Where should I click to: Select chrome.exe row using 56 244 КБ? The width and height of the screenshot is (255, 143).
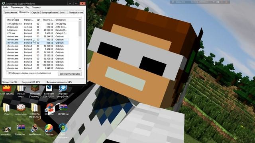(37, 37)
